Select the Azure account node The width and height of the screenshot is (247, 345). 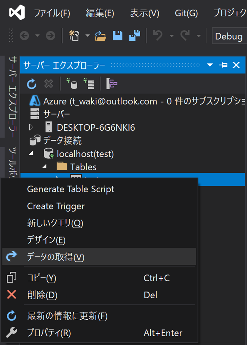[x=137, y=101]
